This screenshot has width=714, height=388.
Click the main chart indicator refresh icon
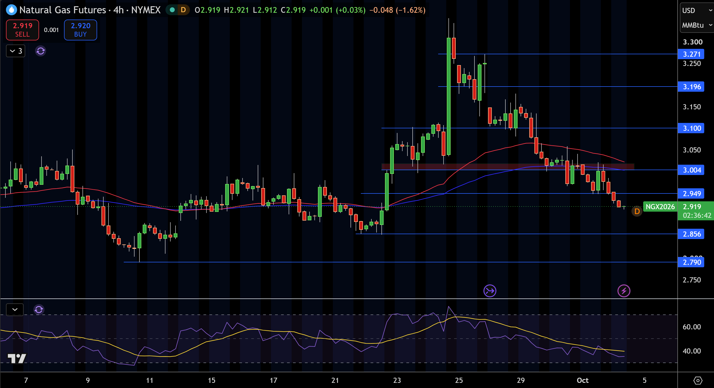pos(40,51)
